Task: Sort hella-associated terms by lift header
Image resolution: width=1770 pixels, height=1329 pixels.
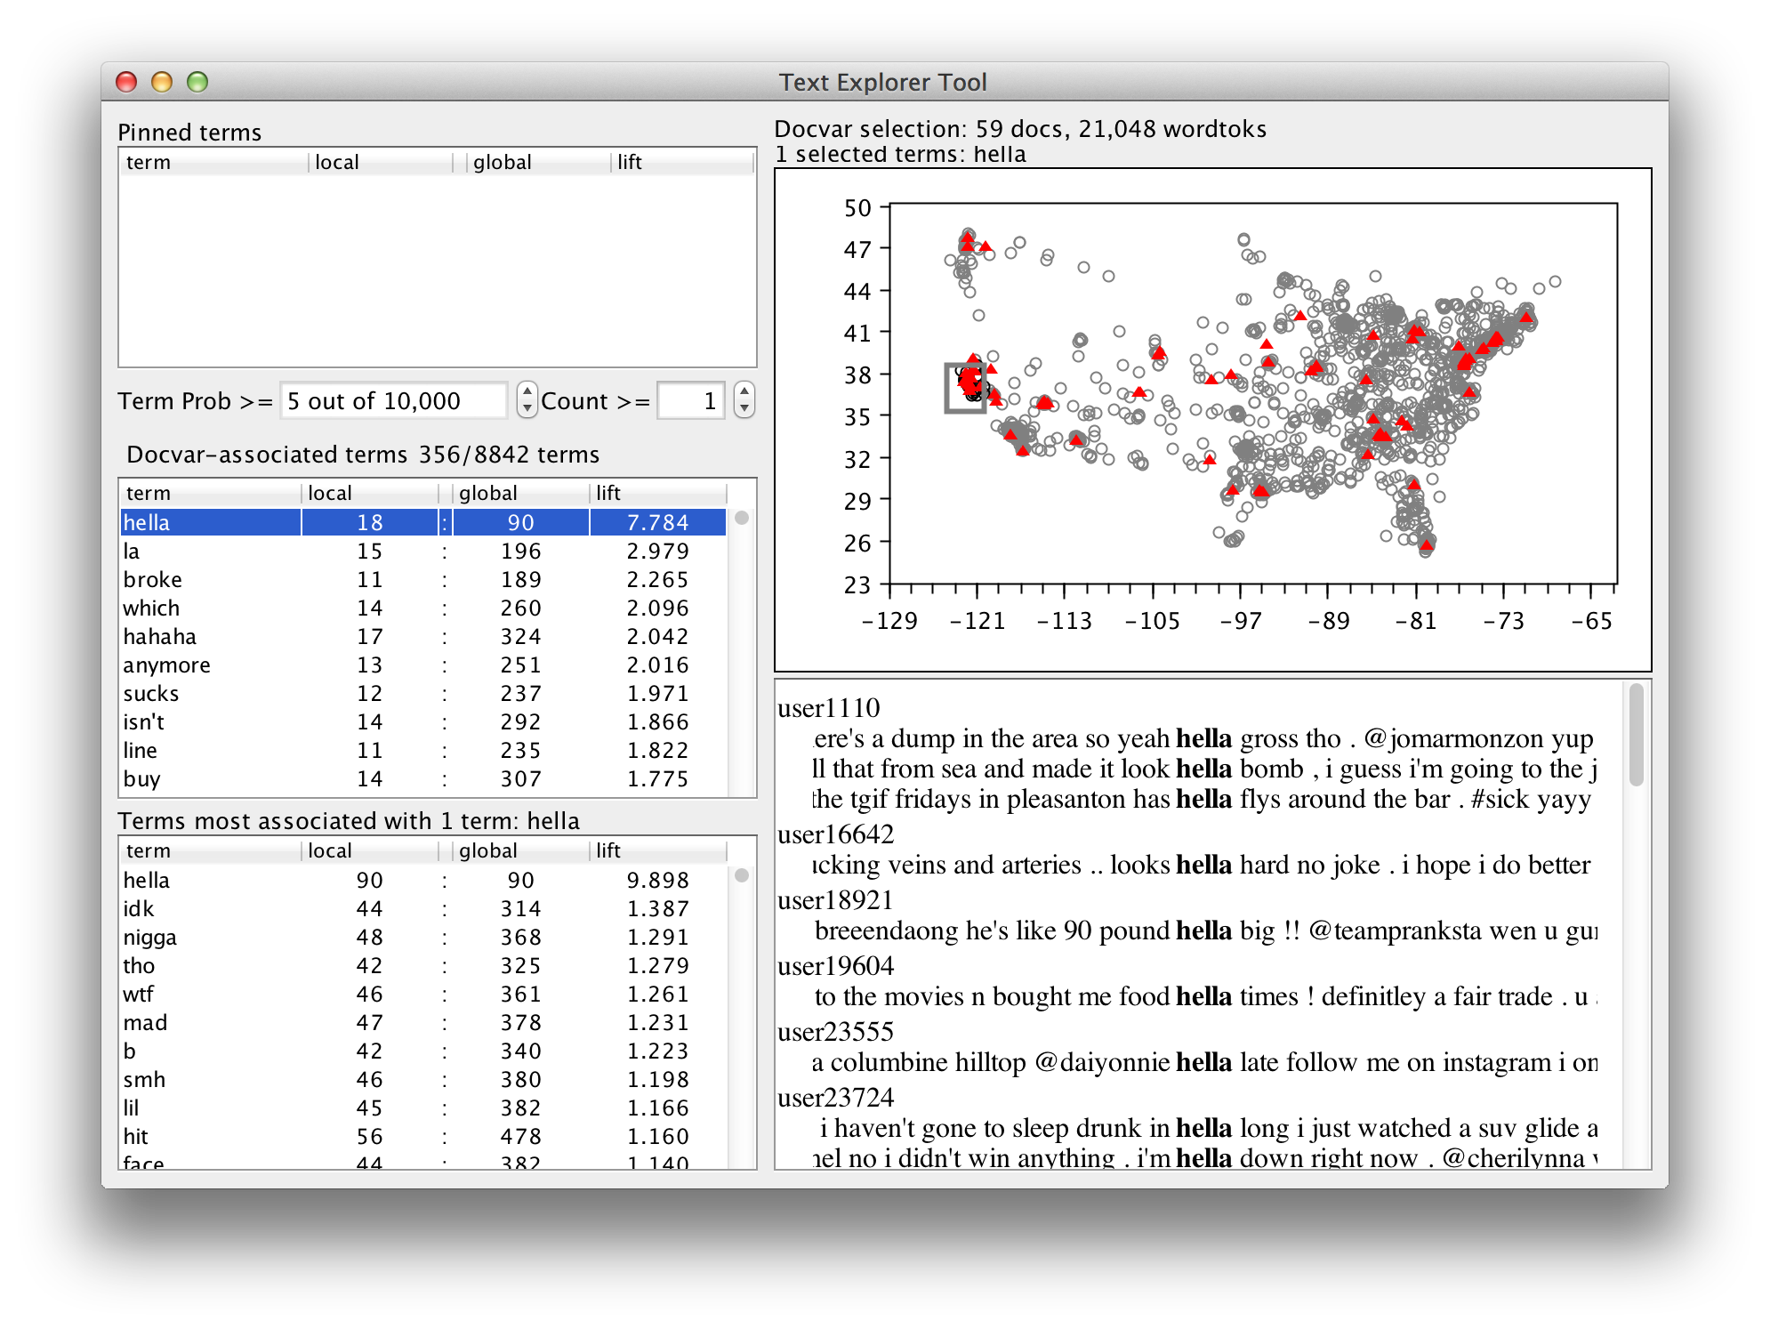Action: pyautogui.click(x=658, y=850)
